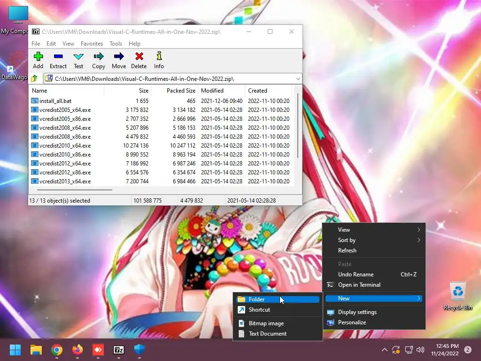The width and height of the screenshot is (481, 361).
Task: Open the Help menu in 7-Zip
Action: click(134, 44)
